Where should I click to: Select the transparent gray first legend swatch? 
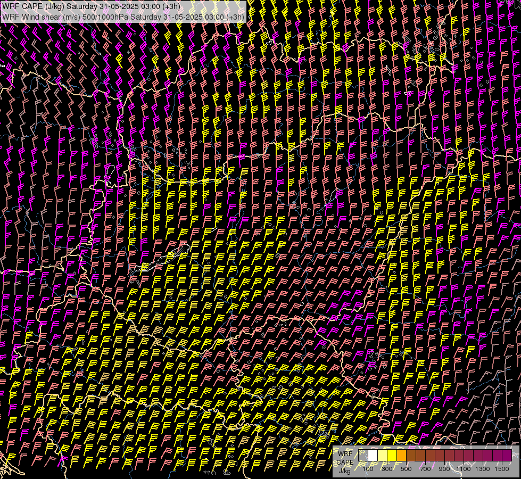pos(363,456)
